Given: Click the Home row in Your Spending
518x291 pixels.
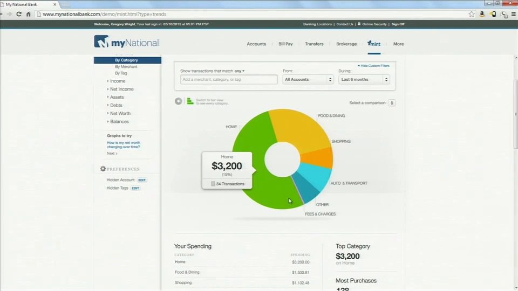Looking at the screenshot, I should [242, 262].
